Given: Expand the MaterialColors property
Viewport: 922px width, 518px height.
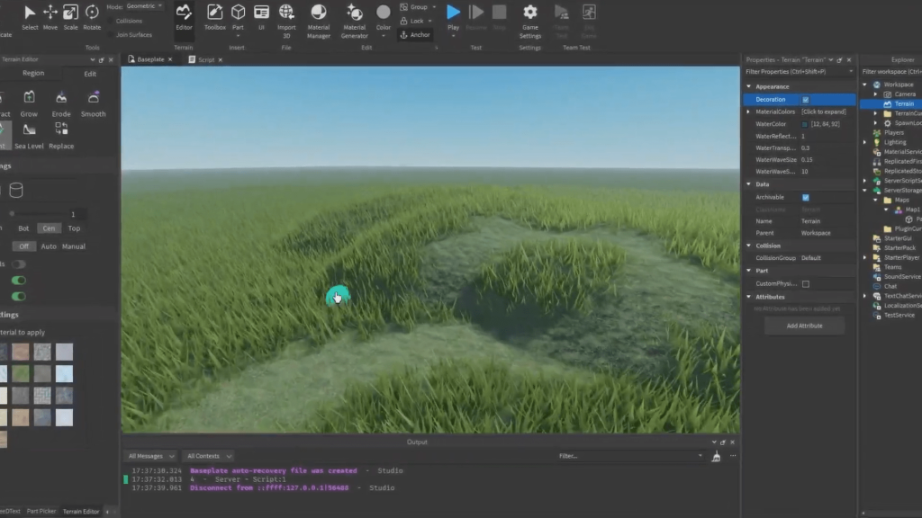Looking at the screenshot, I should coord(748,112).
